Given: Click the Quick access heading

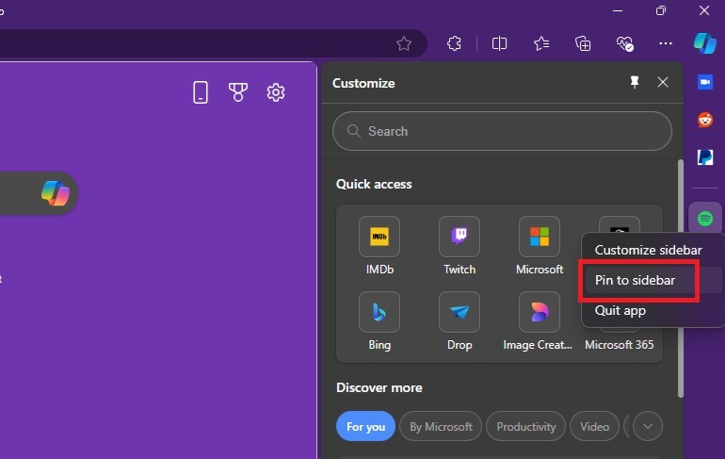Looking at the screenshot, I should [374, 184].
